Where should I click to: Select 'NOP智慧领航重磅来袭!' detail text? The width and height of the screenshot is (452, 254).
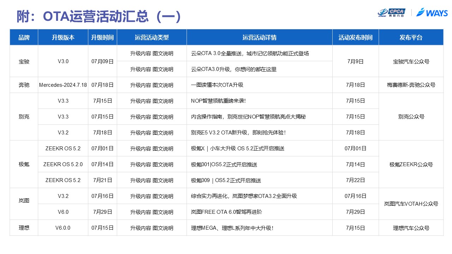pos(218,101)
